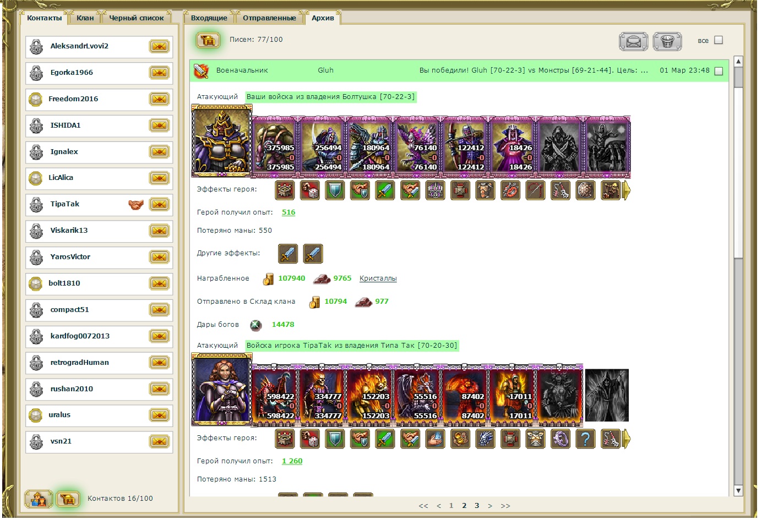Go to page 2 of letters
762x525 pixels.
click(x=464, y=506)
